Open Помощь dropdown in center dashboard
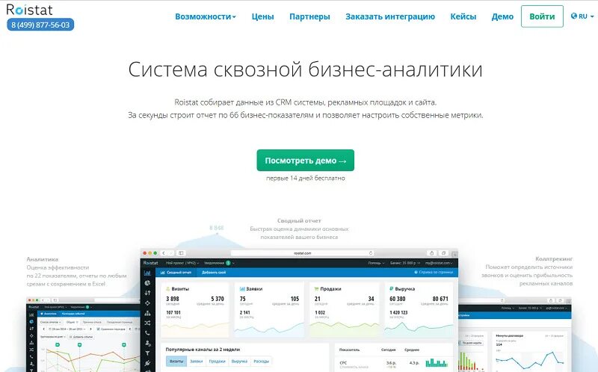598x372 pixels. [376, 263]
